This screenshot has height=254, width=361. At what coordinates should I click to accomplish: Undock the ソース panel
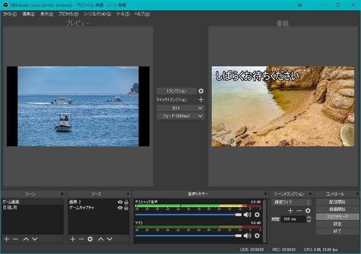[128, 194]
